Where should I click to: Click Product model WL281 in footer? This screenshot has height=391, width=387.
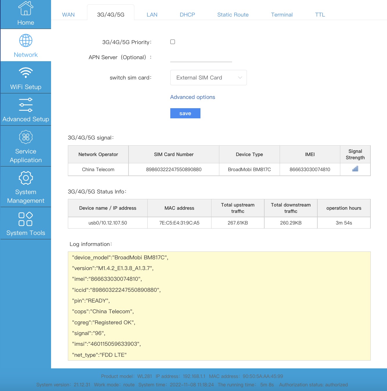pos(126,376)
